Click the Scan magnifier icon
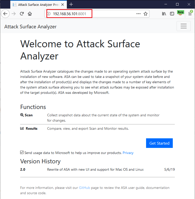The height and width of the screenshot is (199, 195). pyautogui.click(x=22, y=115)
